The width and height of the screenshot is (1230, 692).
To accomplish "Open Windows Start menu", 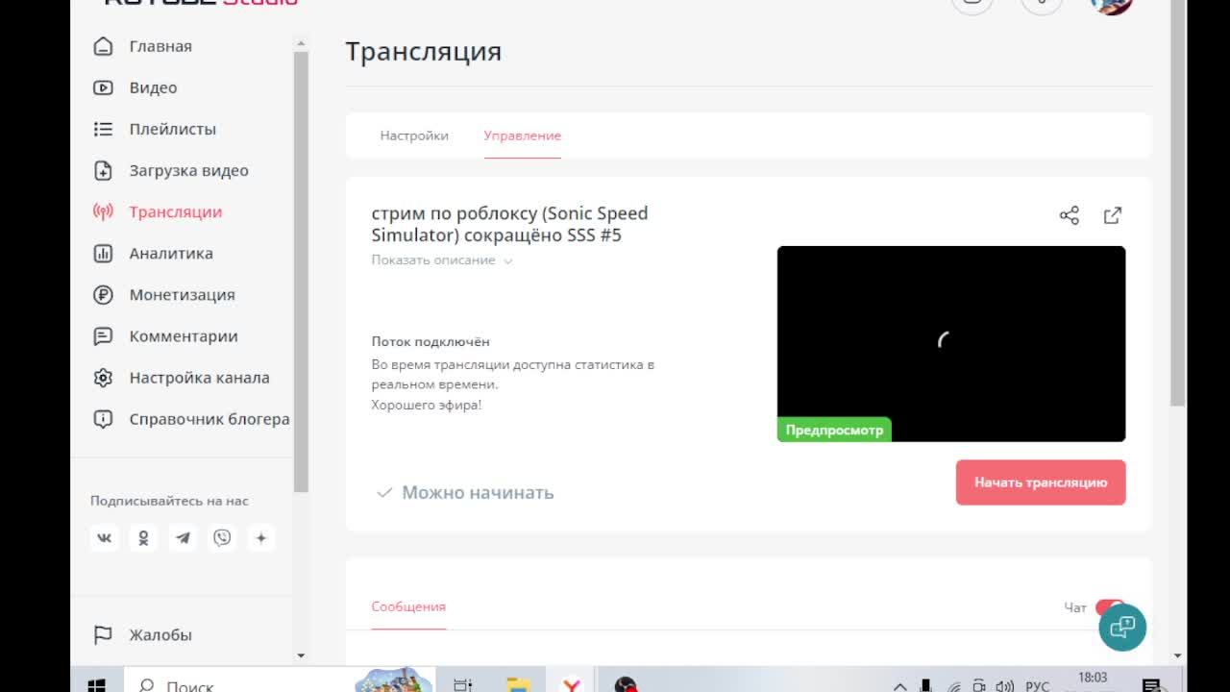I will click(x=97, y=685).
